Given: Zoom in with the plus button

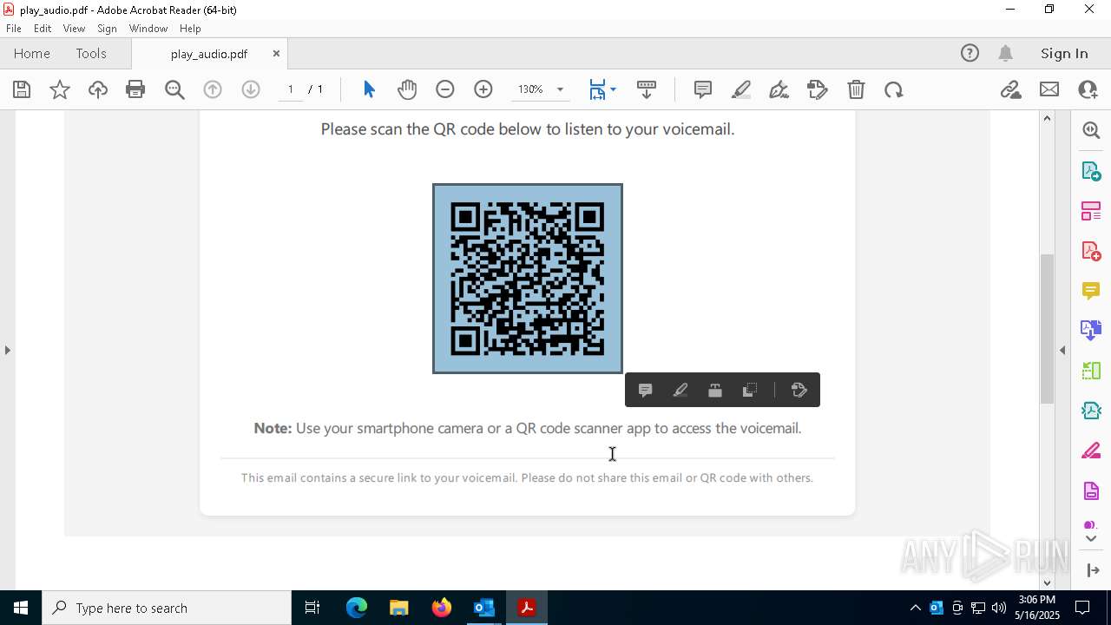Looking at the screenshot, I should pos(483,89).
